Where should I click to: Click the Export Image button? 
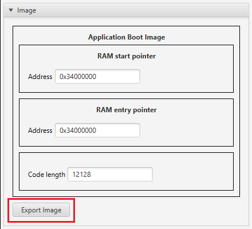(x=41, y=210)
